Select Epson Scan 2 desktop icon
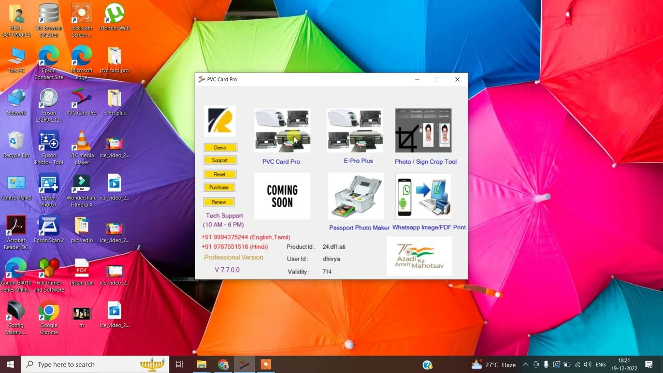Image resolution: width=663 pixels, height=373 pixels. [49, 230]
